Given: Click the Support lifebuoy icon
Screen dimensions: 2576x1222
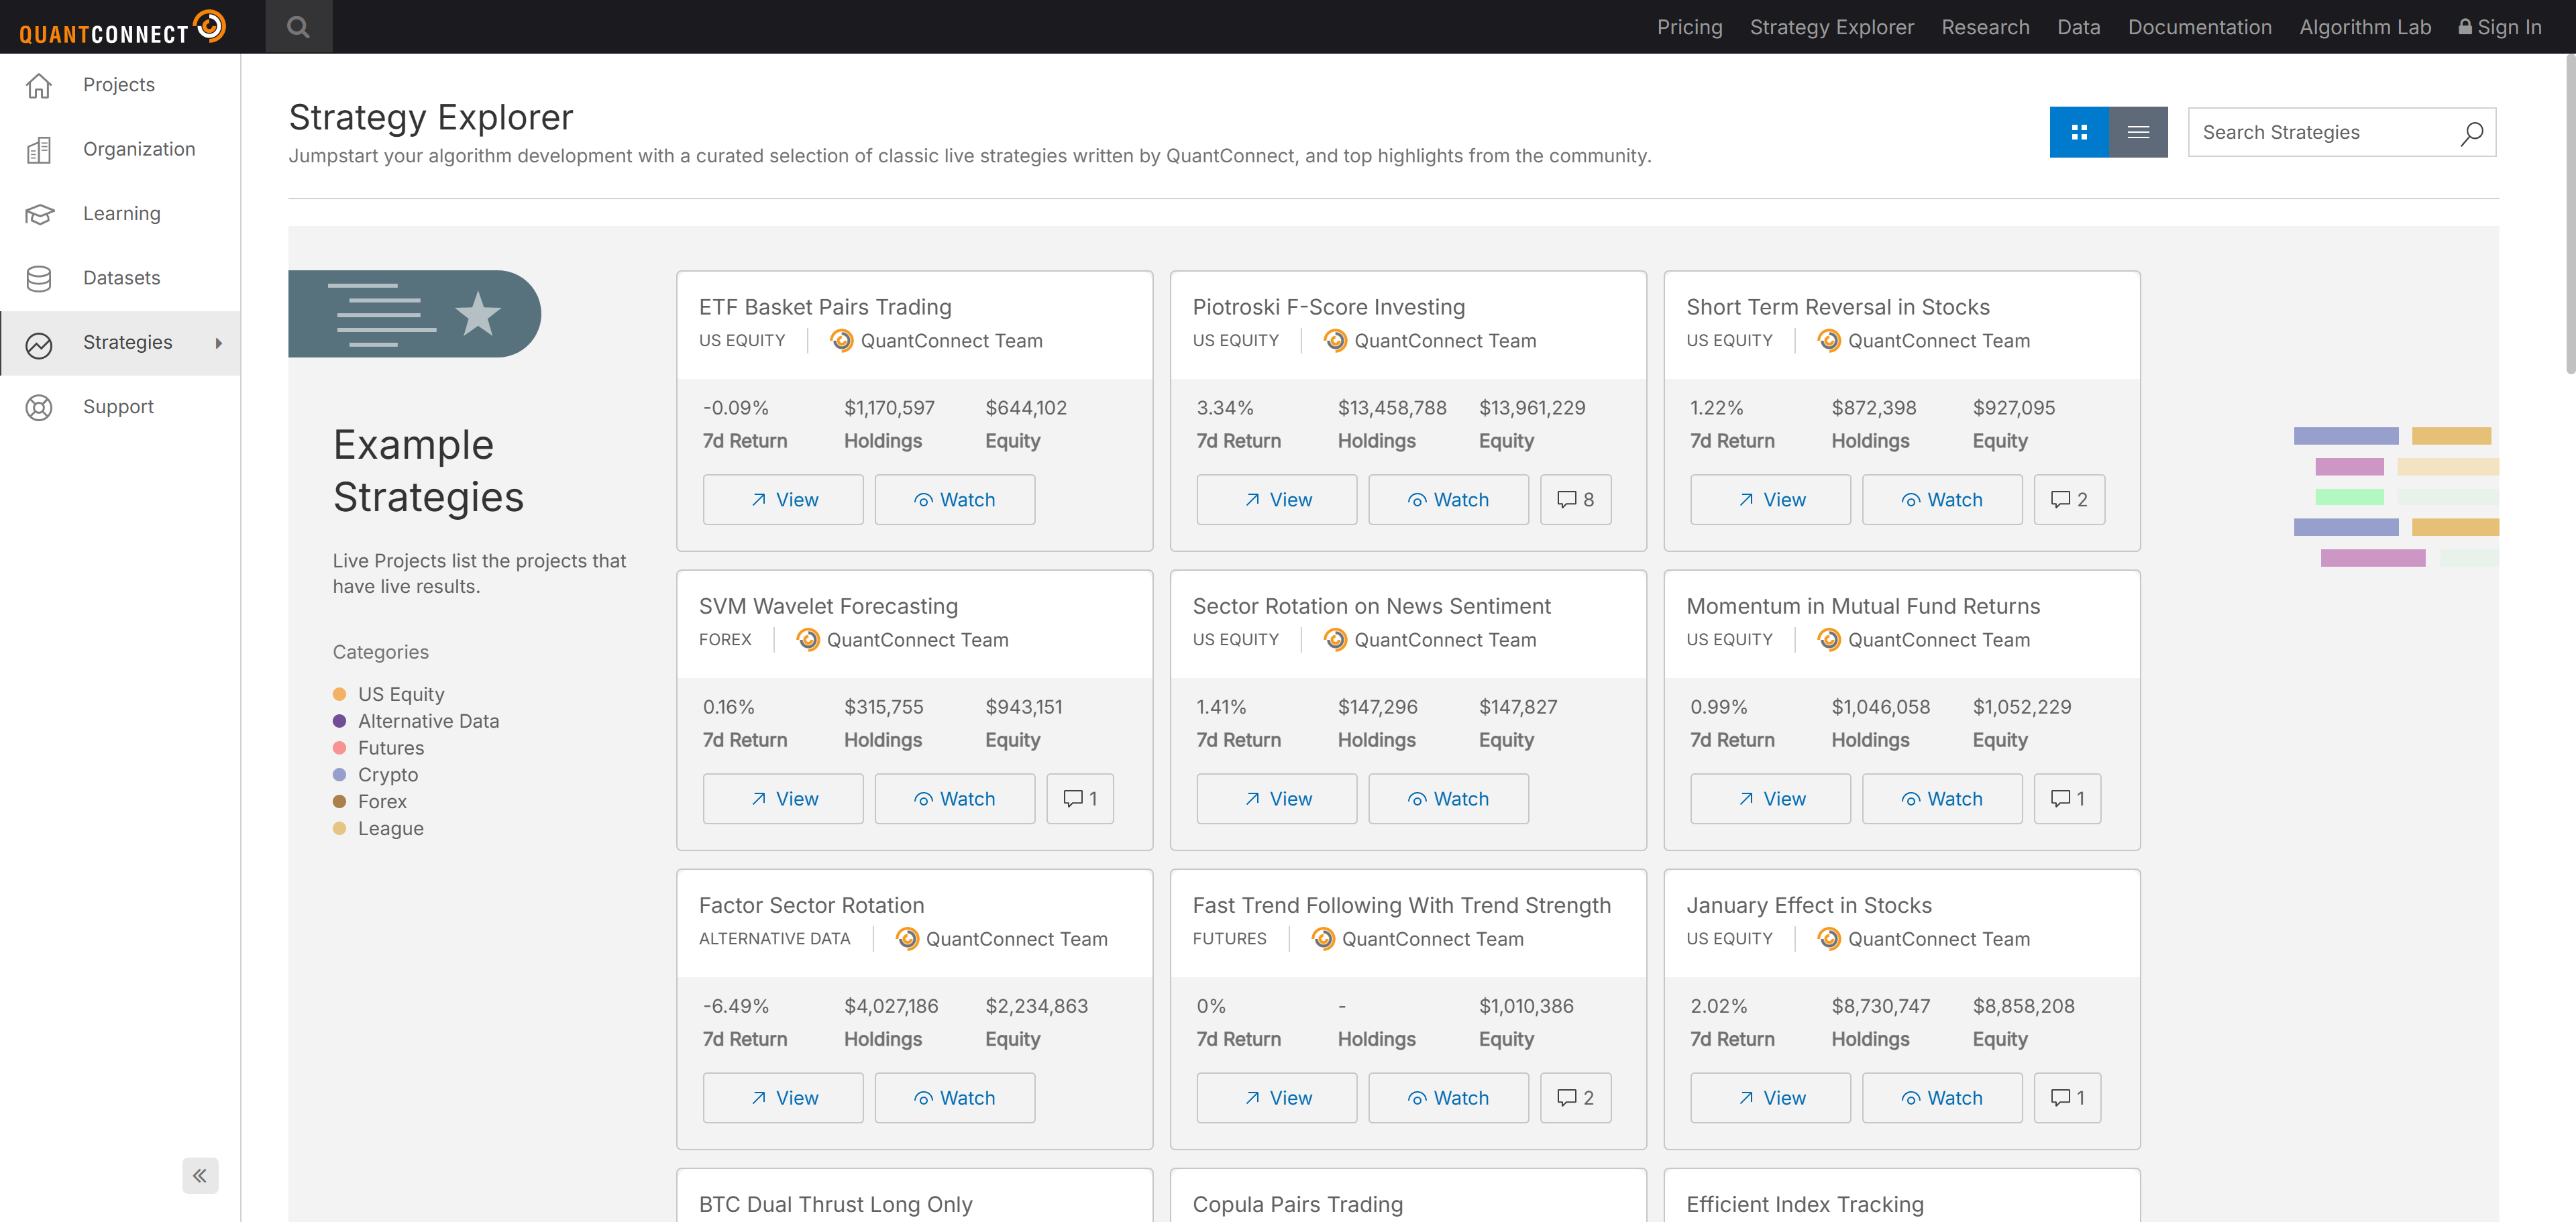Looking at the screenshot, I should pyautogui.click(x=39, y=407).
